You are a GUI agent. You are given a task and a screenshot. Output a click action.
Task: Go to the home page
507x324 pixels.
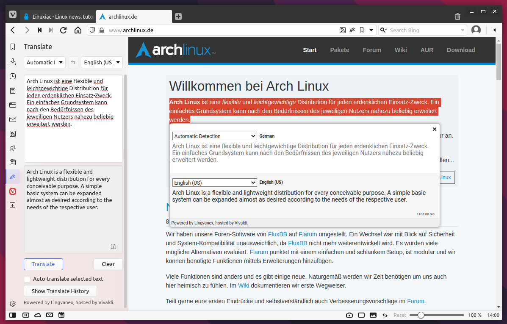78,30
